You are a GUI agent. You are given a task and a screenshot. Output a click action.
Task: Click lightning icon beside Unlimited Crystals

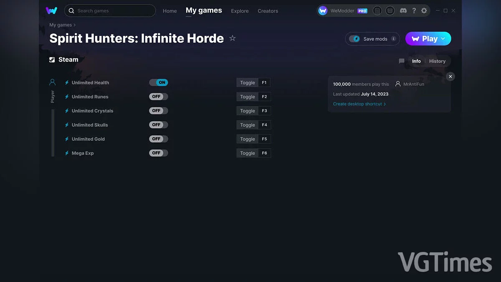tap(67, 111)
